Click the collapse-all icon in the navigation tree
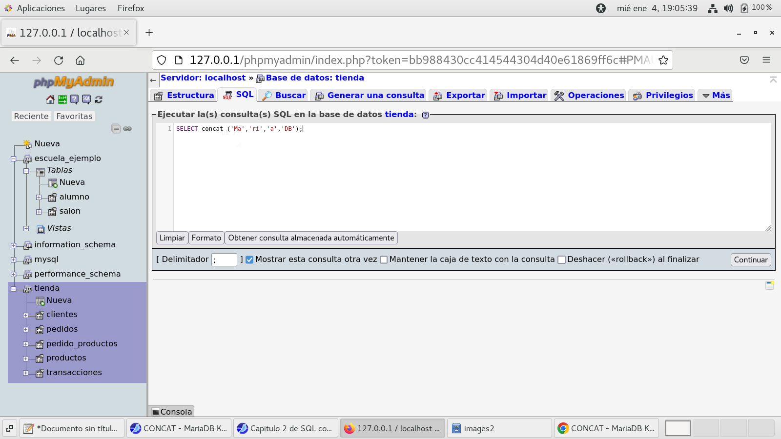 116,129
